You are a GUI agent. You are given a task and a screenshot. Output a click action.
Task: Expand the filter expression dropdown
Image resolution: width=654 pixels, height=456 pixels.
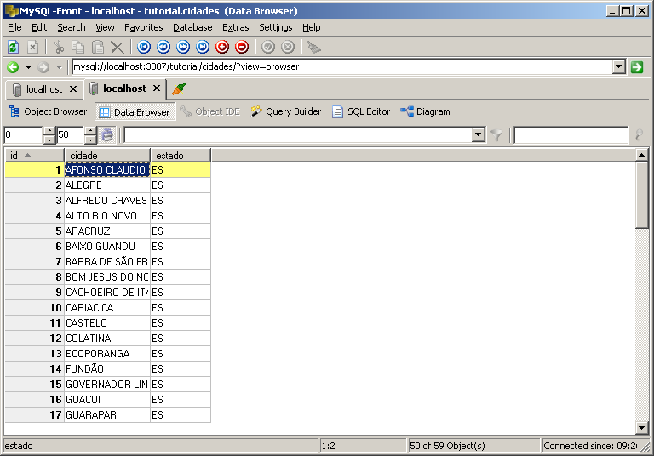479,135
